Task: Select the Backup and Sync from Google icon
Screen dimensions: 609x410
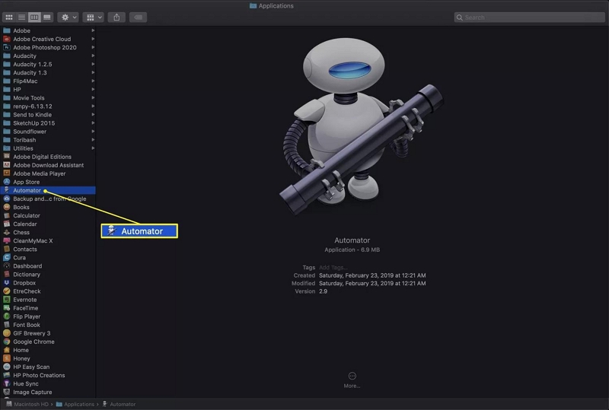Action: coord(7,199)
